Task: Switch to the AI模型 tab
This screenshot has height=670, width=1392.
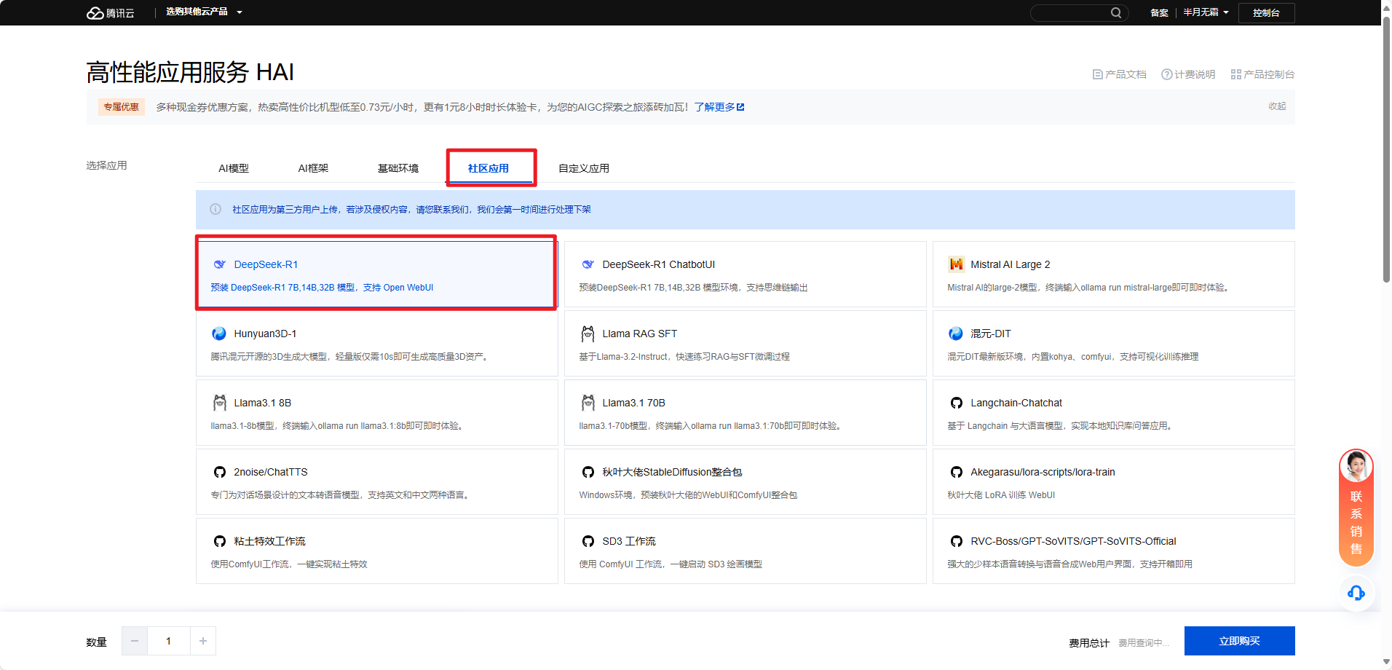Action: [234, 168]
